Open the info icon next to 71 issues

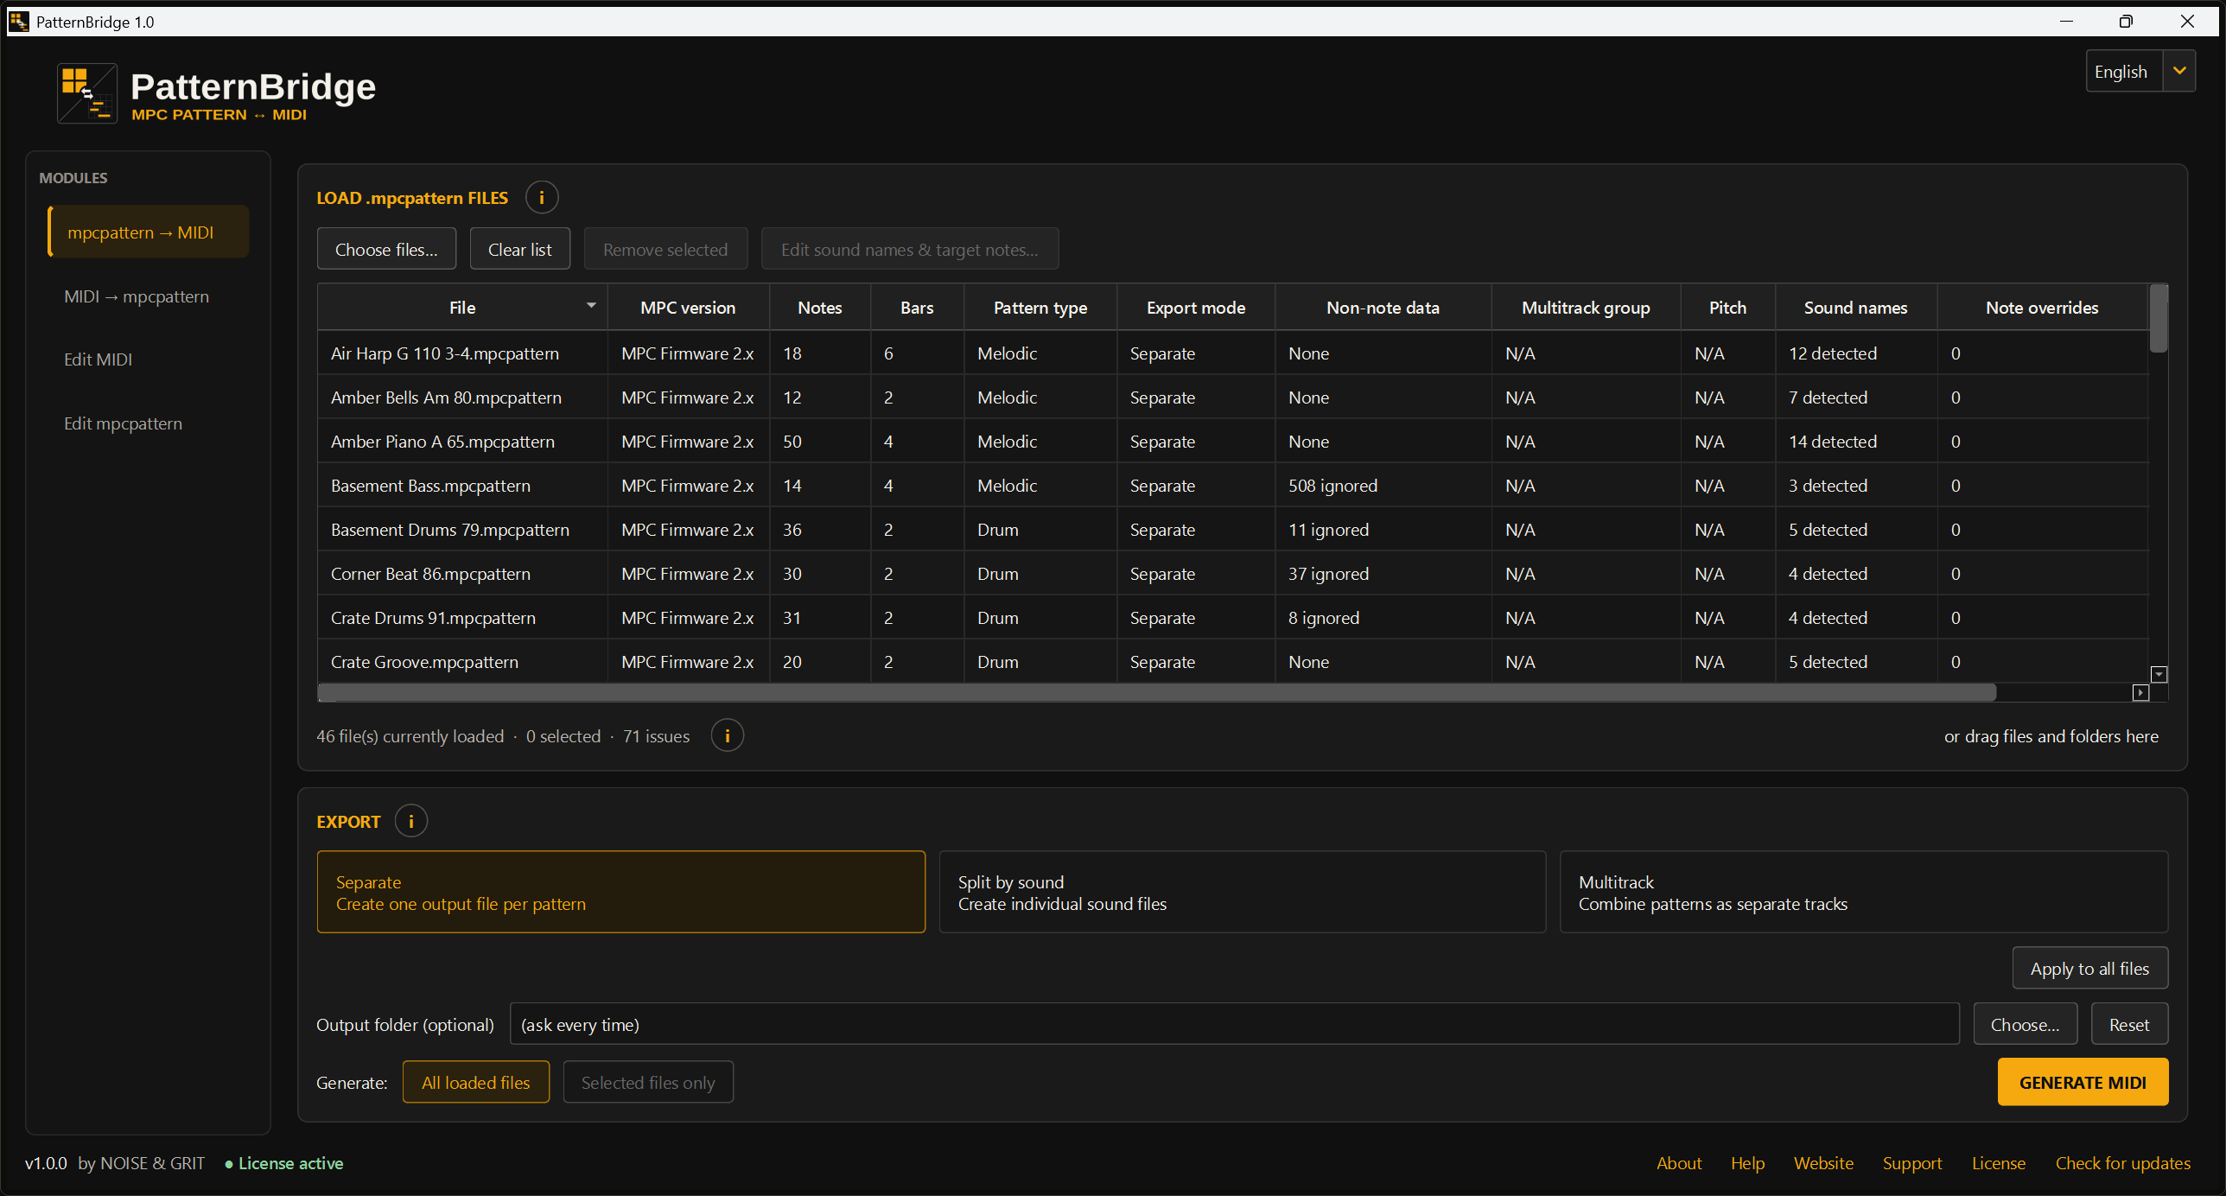[728, 736]
